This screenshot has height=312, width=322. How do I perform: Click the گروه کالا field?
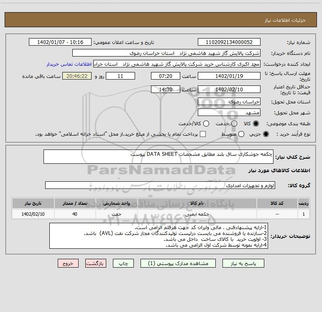point(160,185)
